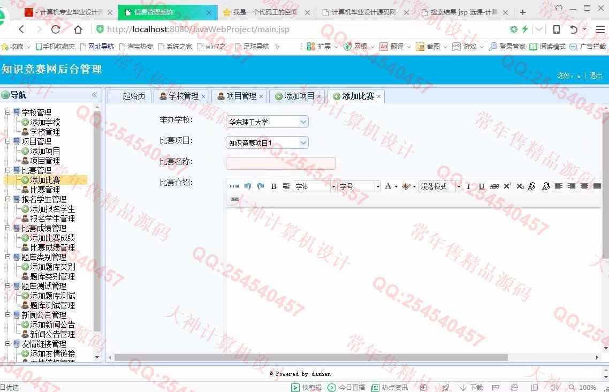Viewport: 609px width, 392px height.
Task: Collapse the 比赛管理 tree node
Action: [x=7, y=170]
